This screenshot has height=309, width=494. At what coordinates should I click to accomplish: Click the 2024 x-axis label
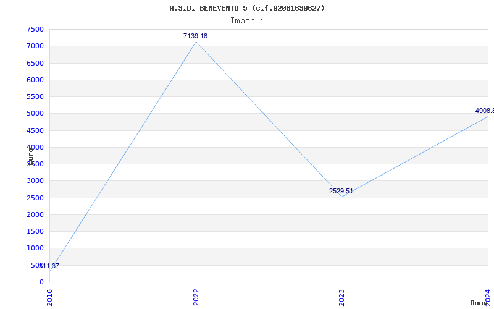(488, 297)
